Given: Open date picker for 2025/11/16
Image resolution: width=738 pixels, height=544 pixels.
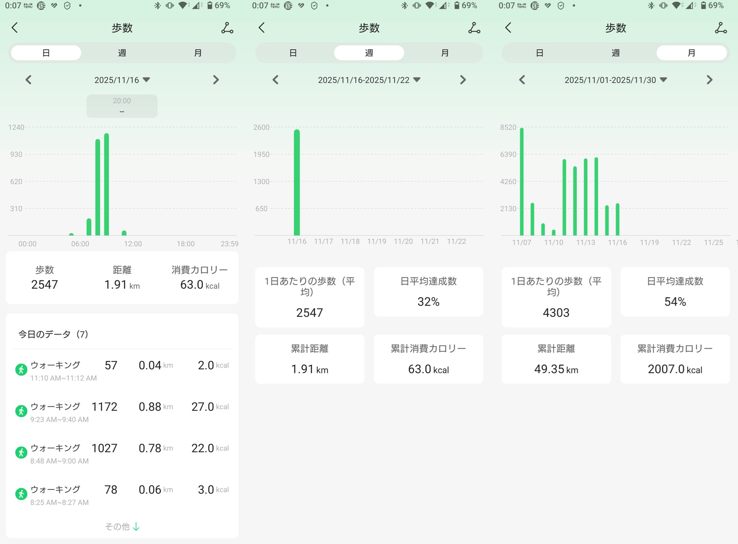Looking at the screenshot, I should tap(122, 80).
